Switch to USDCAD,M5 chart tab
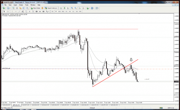The image size is (180, 110). tap(85, 105)
